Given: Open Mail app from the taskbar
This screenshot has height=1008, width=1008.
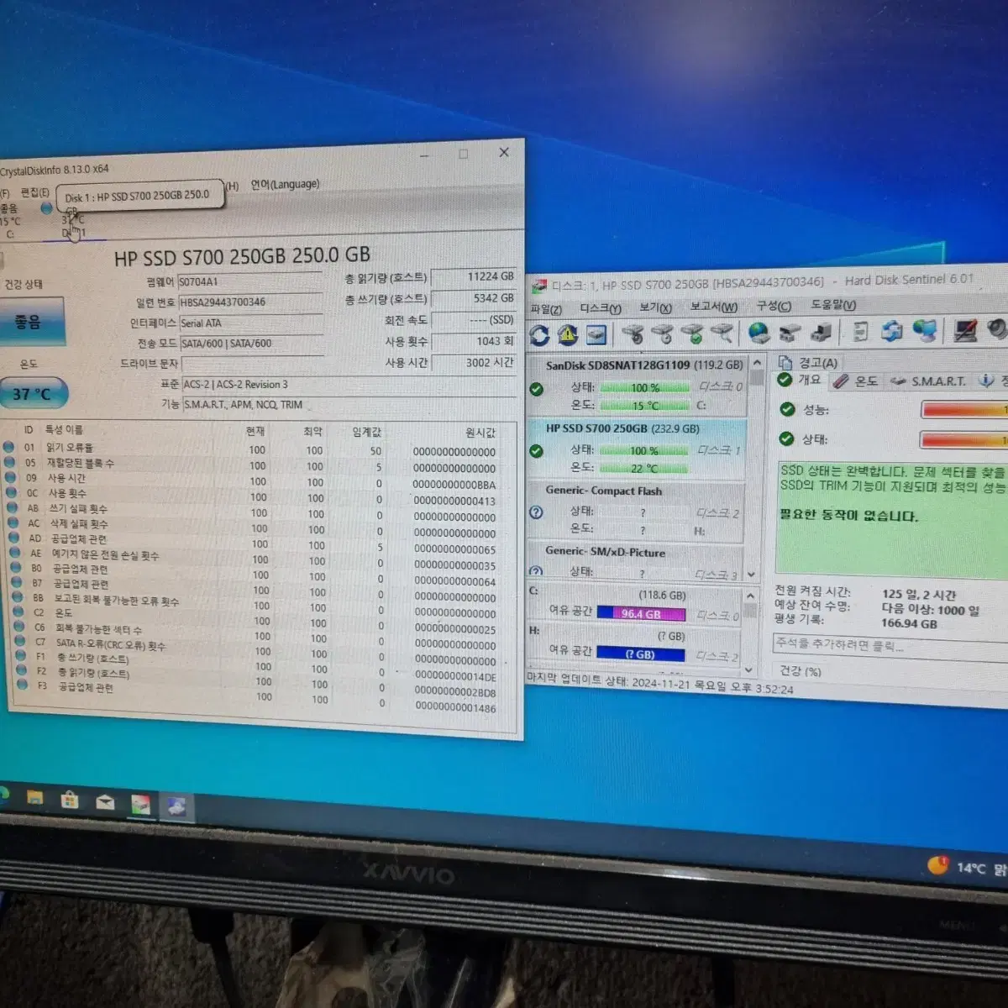Looking at the screenshot, I should pyautogui.click(x=105, y=803).
